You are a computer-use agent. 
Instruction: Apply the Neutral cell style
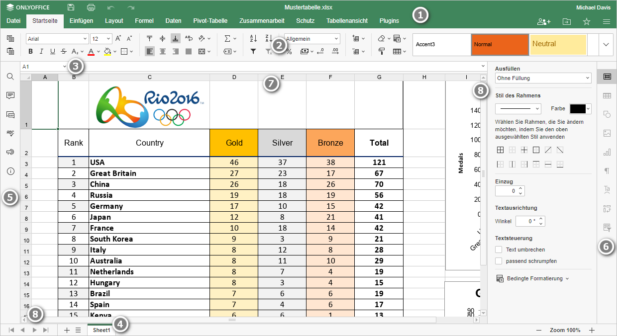(x=557, y=44)
